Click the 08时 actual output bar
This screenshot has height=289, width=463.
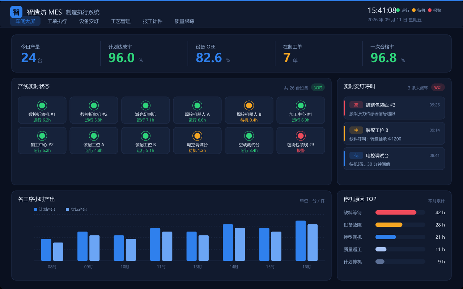click(x=58, y=252)
